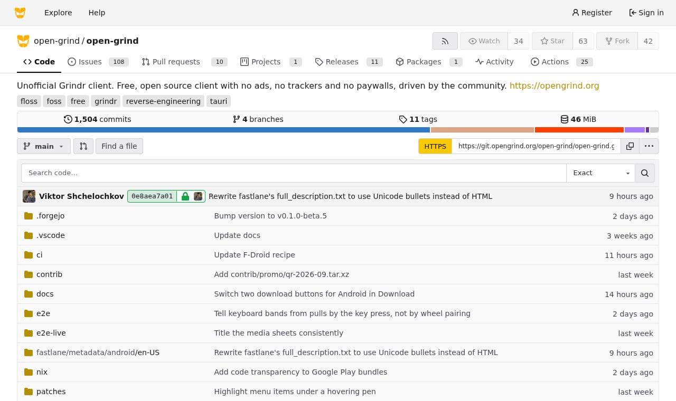Viewport: 676px width, 401px height.
Task: Open the Help menu item
Action: [97, 13]
